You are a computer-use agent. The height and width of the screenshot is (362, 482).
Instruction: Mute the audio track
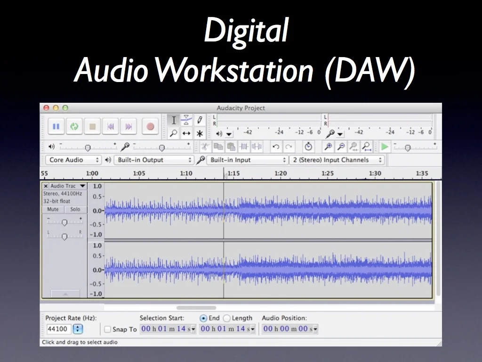[53, 209]
